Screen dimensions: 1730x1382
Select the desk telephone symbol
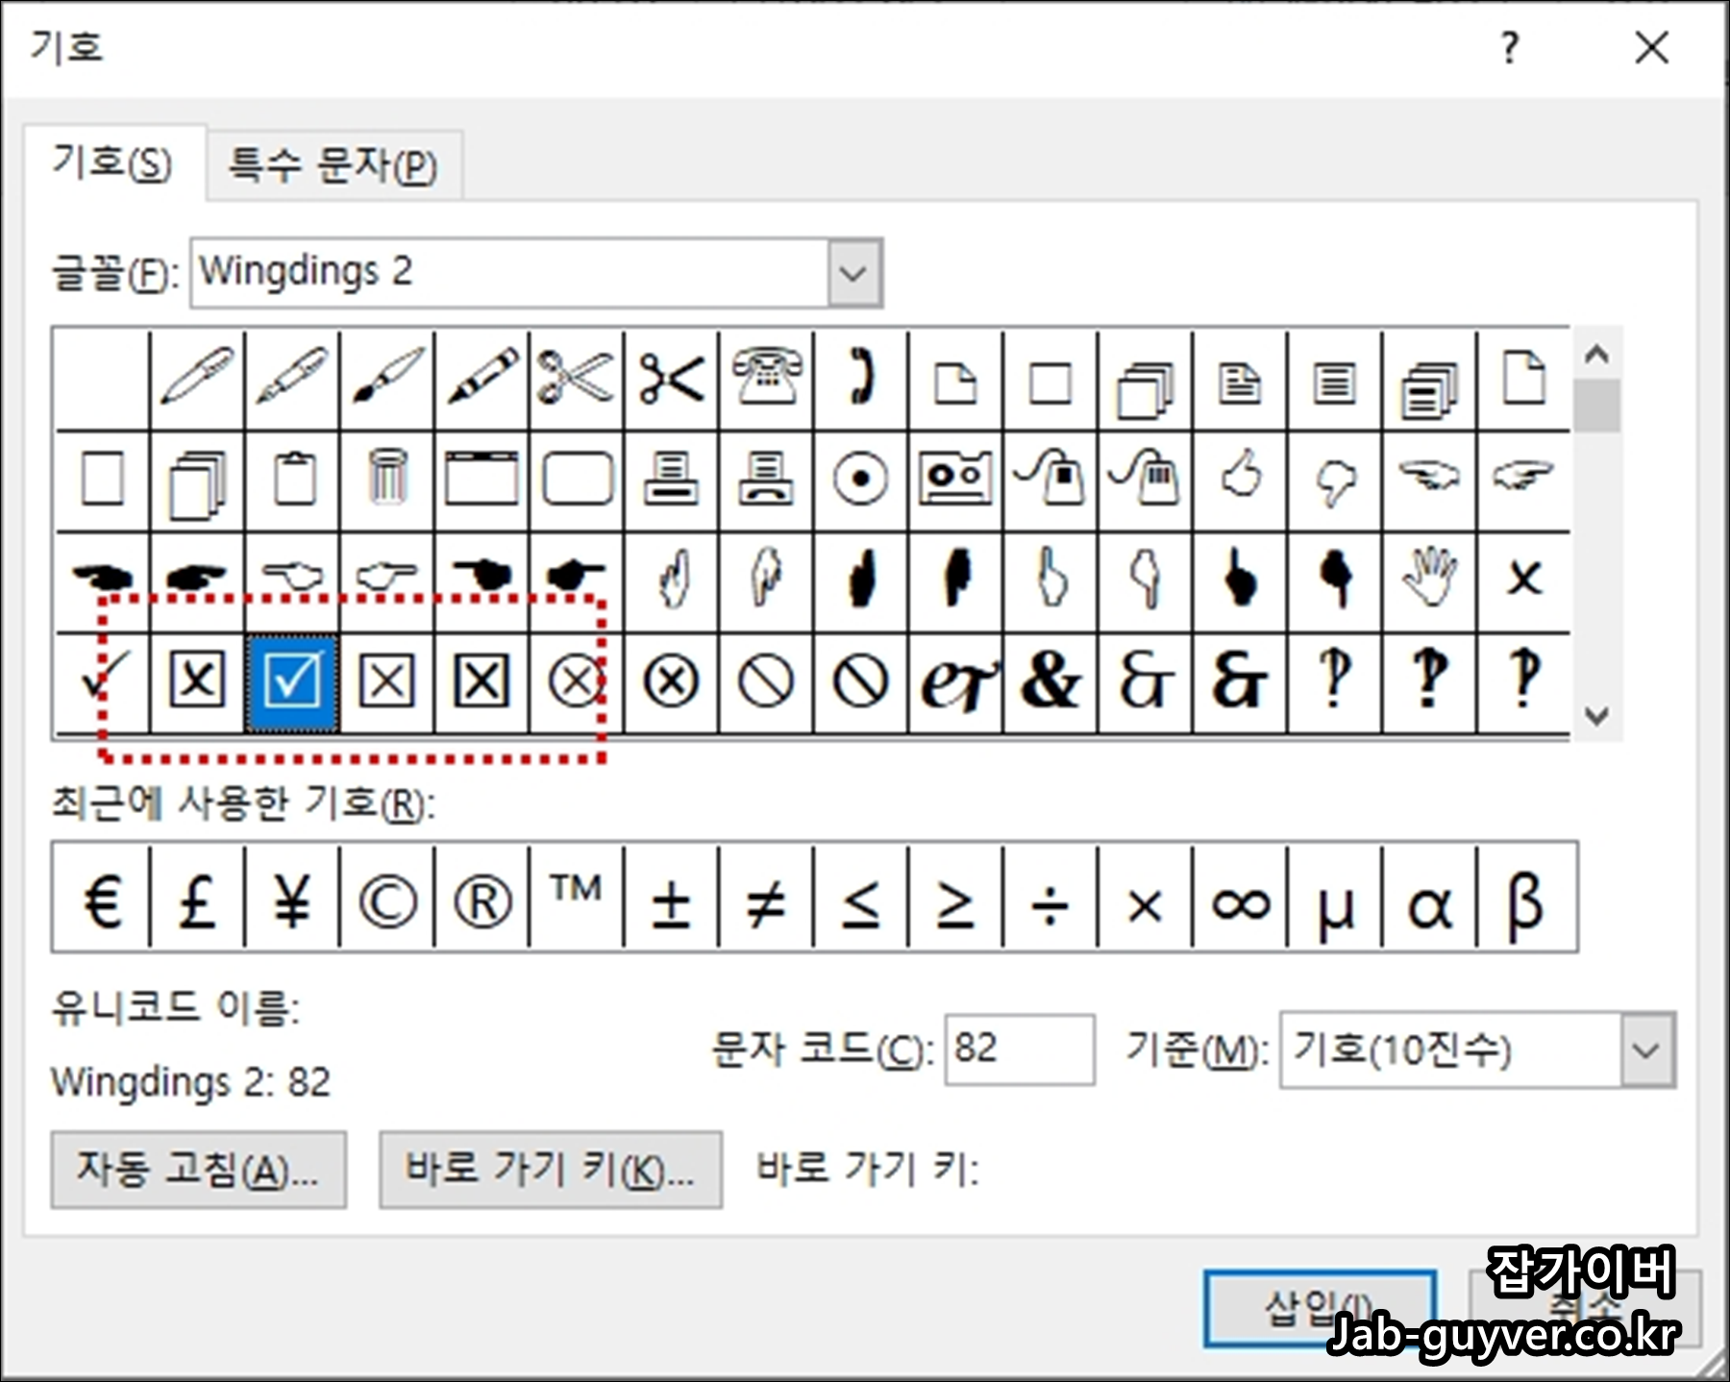point(766,379)
